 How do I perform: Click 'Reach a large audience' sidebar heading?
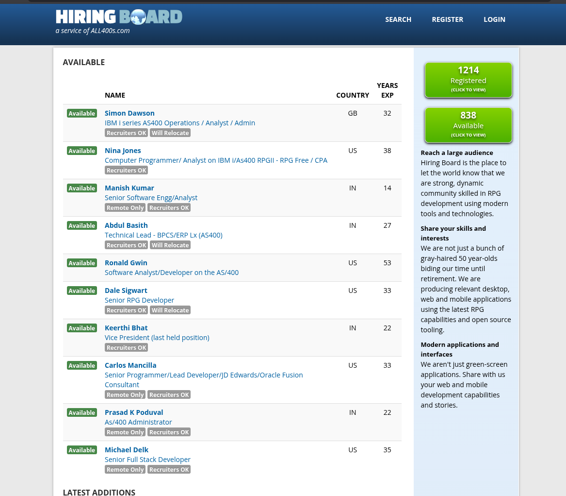tap(456, 153)
